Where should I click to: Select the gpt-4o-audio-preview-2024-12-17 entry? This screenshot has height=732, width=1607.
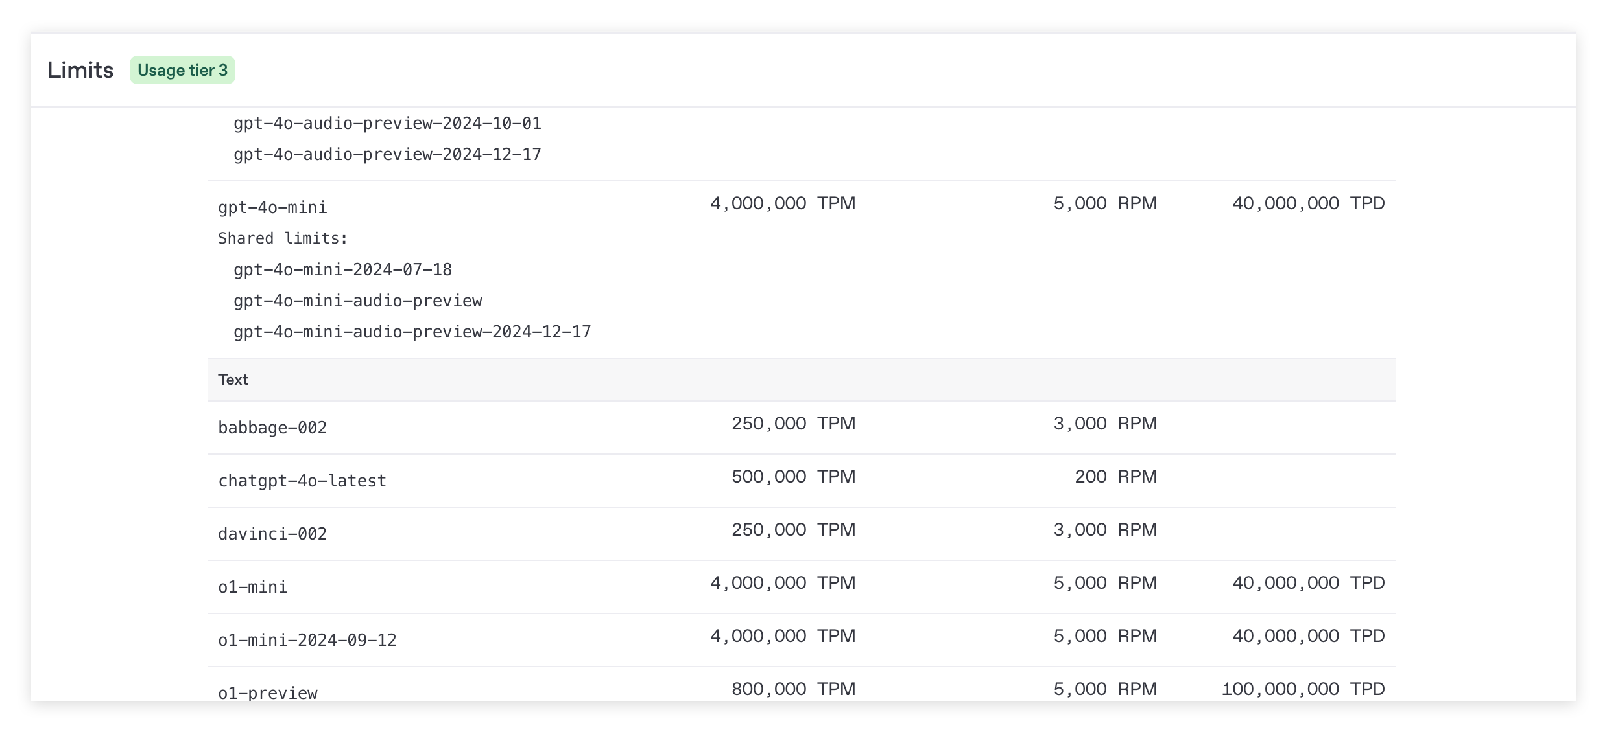387,154
